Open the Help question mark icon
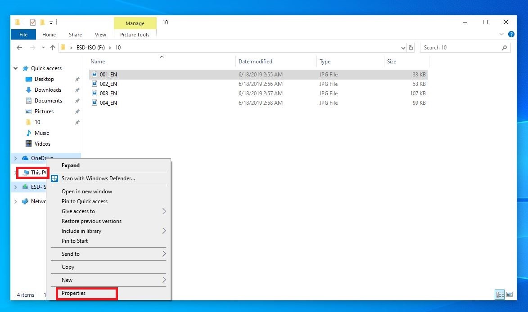Image resolution: width=528 pixels, height=312 pixels. click(511, 34)
